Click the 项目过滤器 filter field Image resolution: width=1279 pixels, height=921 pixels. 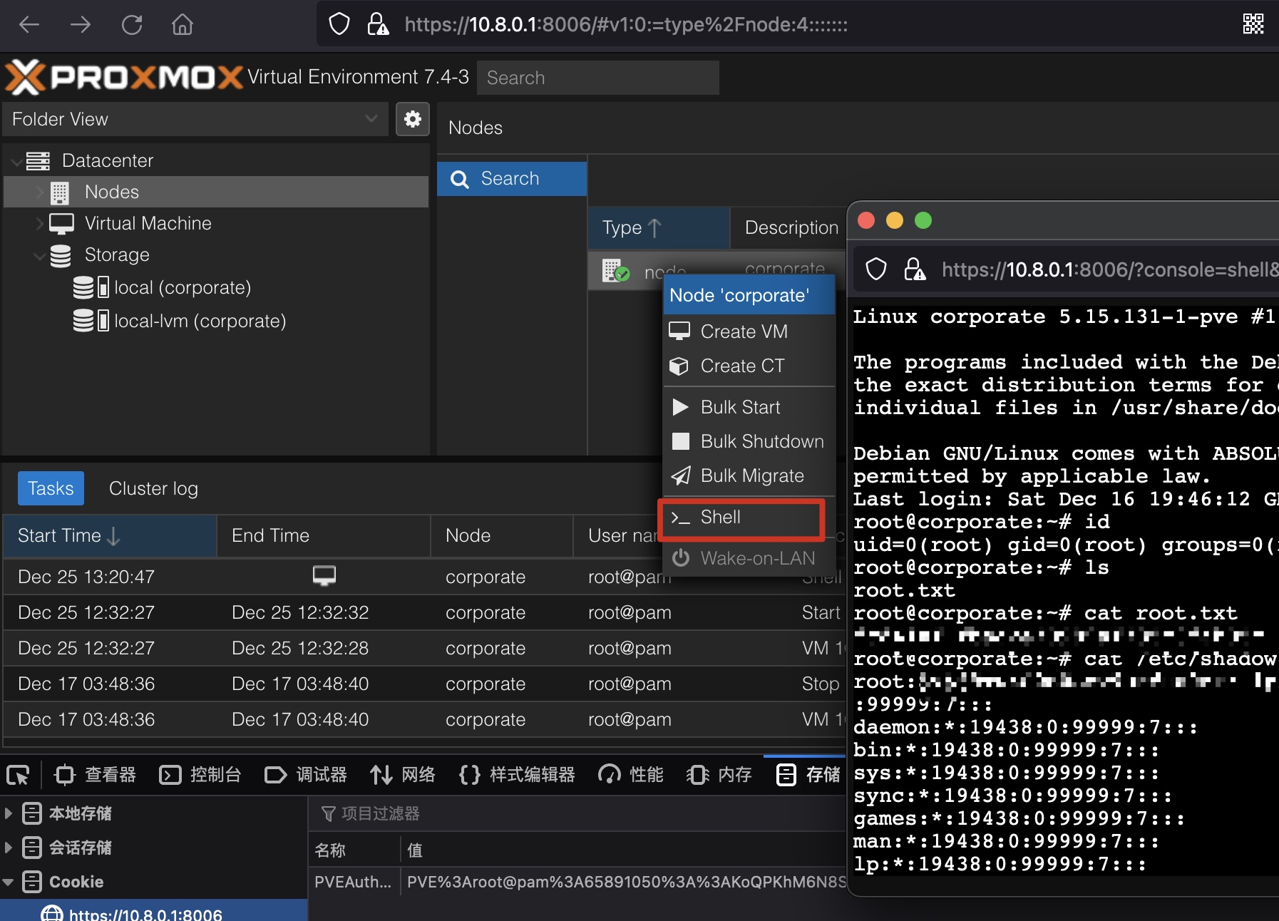[577, 813]
